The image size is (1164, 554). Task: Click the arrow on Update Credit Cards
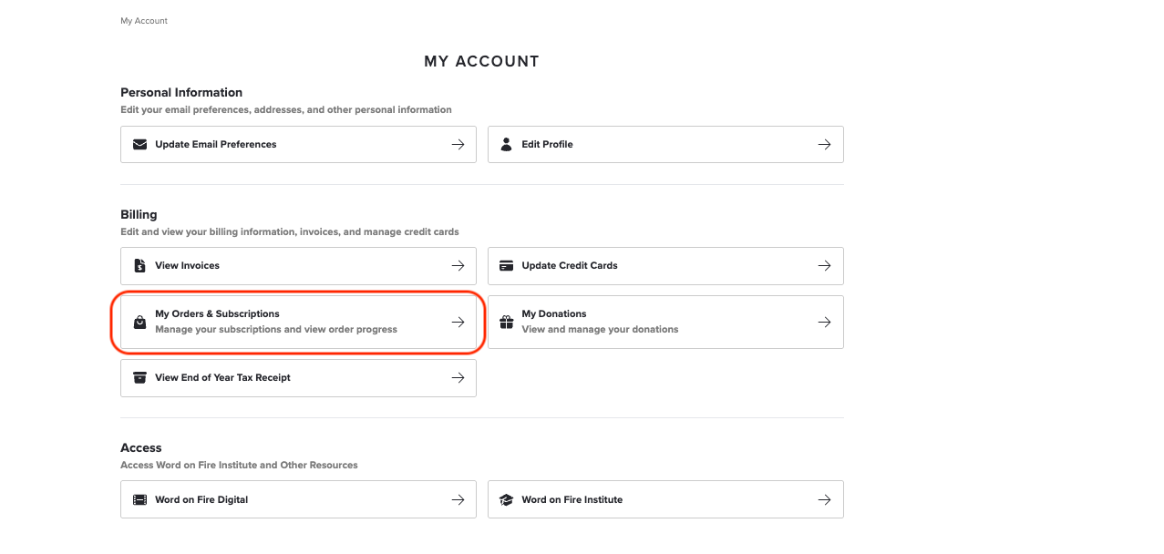pyautogui.click(x=824, y=266)
